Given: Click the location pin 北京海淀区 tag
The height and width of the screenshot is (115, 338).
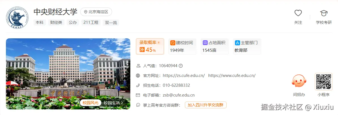Looking at the screenshot, I should (x=96, y=12).
